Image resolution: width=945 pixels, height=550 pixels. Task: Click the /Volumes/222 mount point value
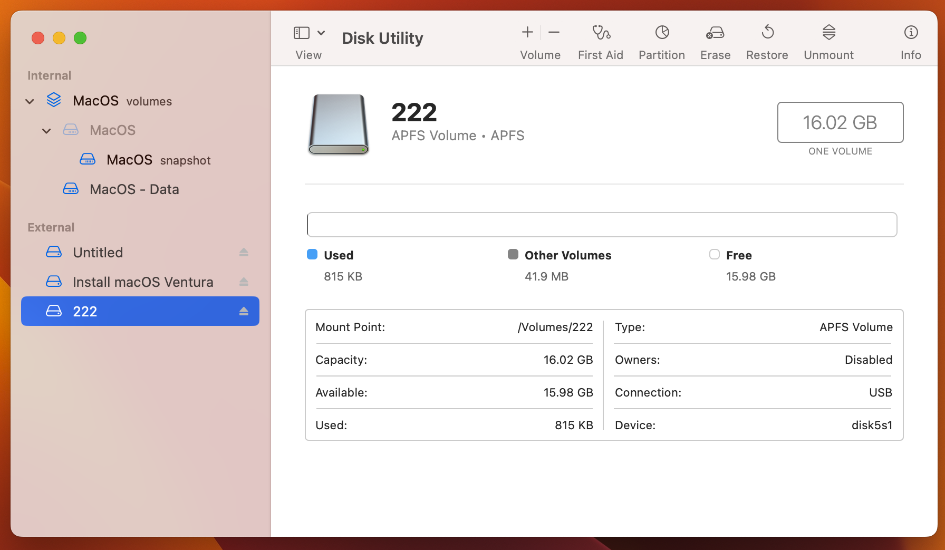click(x=555, y=327)
